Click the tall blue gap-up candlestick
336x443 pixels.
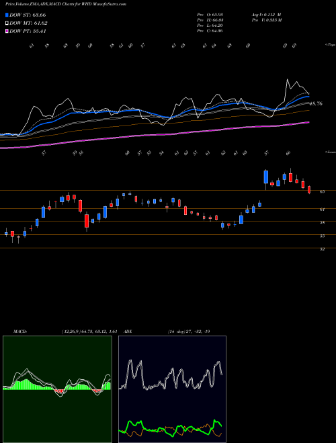pyautogui.click(x=266, y=177)
